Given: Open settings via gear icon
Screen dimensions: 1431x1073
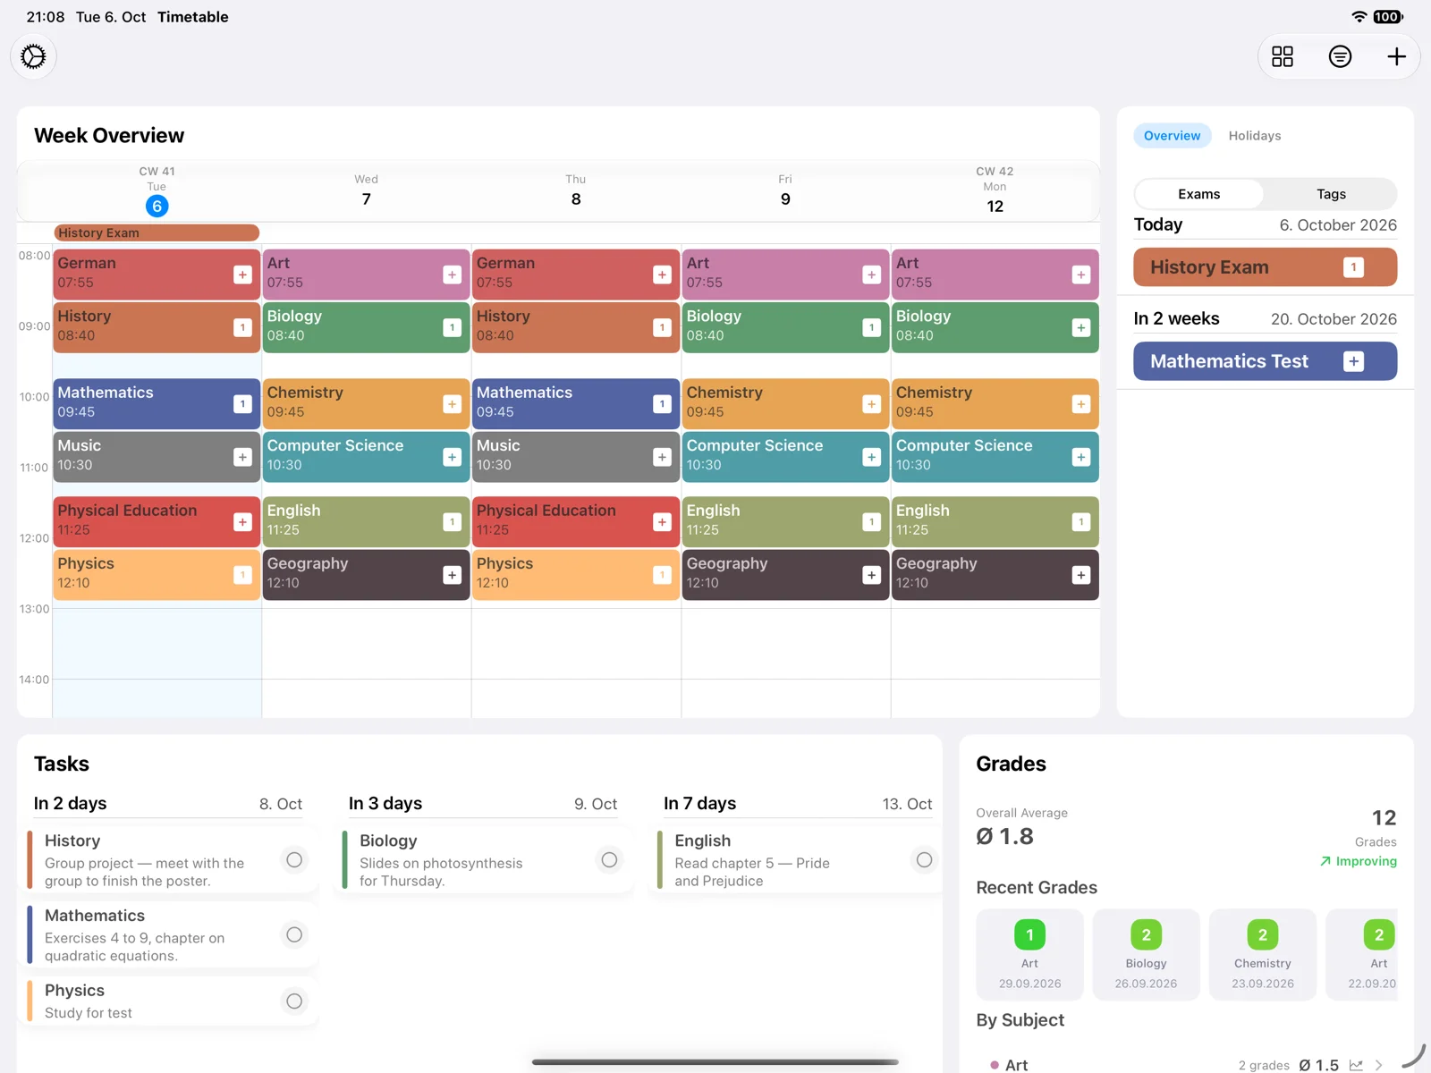Looking at the screenshot, I should pos(33,56).
